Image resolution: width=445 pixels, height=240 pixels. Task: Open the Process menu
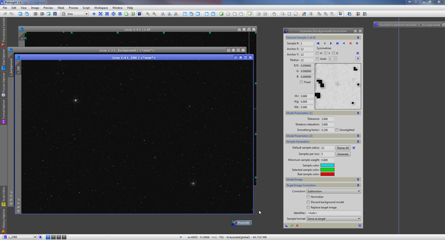[x=73, y=8]
